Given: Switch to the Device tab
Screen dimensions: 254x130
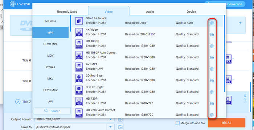Looking at the screenshot, I should 191,12.
